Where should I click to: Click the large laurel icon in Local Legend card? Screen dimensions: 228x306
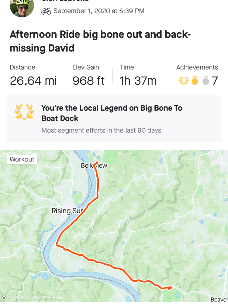coord(24,112)
